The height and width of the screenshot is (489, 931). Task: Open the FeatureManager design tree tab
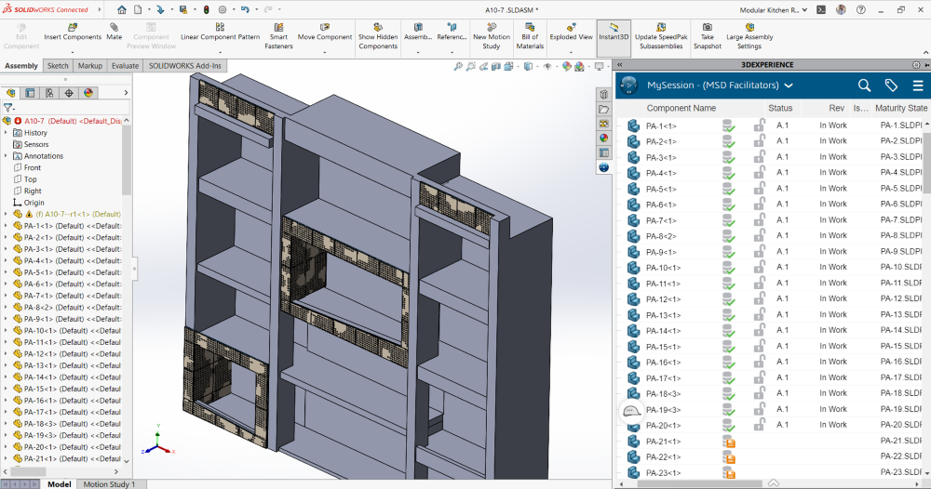10,92
